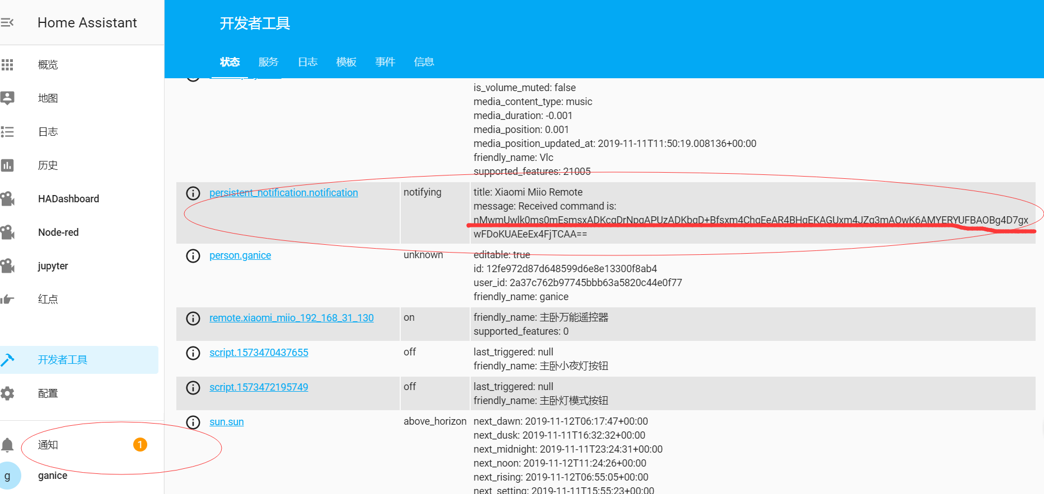Click 'title: Xiaomi Miio Remote' attribute text
Screen dimensions: 1044x494
click(x=528, y=192)
